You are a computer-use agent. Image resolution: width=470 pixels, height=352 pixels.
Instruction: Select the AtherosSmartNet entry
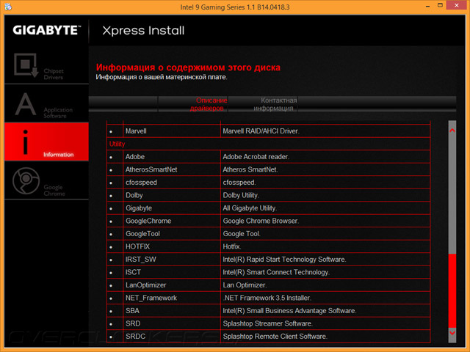click(x=151, y=169)
